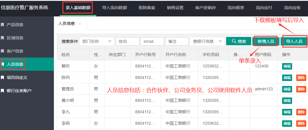Click the bookmark icon beside 客户信息
The height and width of the screenshot is (130, 308).
3,51
